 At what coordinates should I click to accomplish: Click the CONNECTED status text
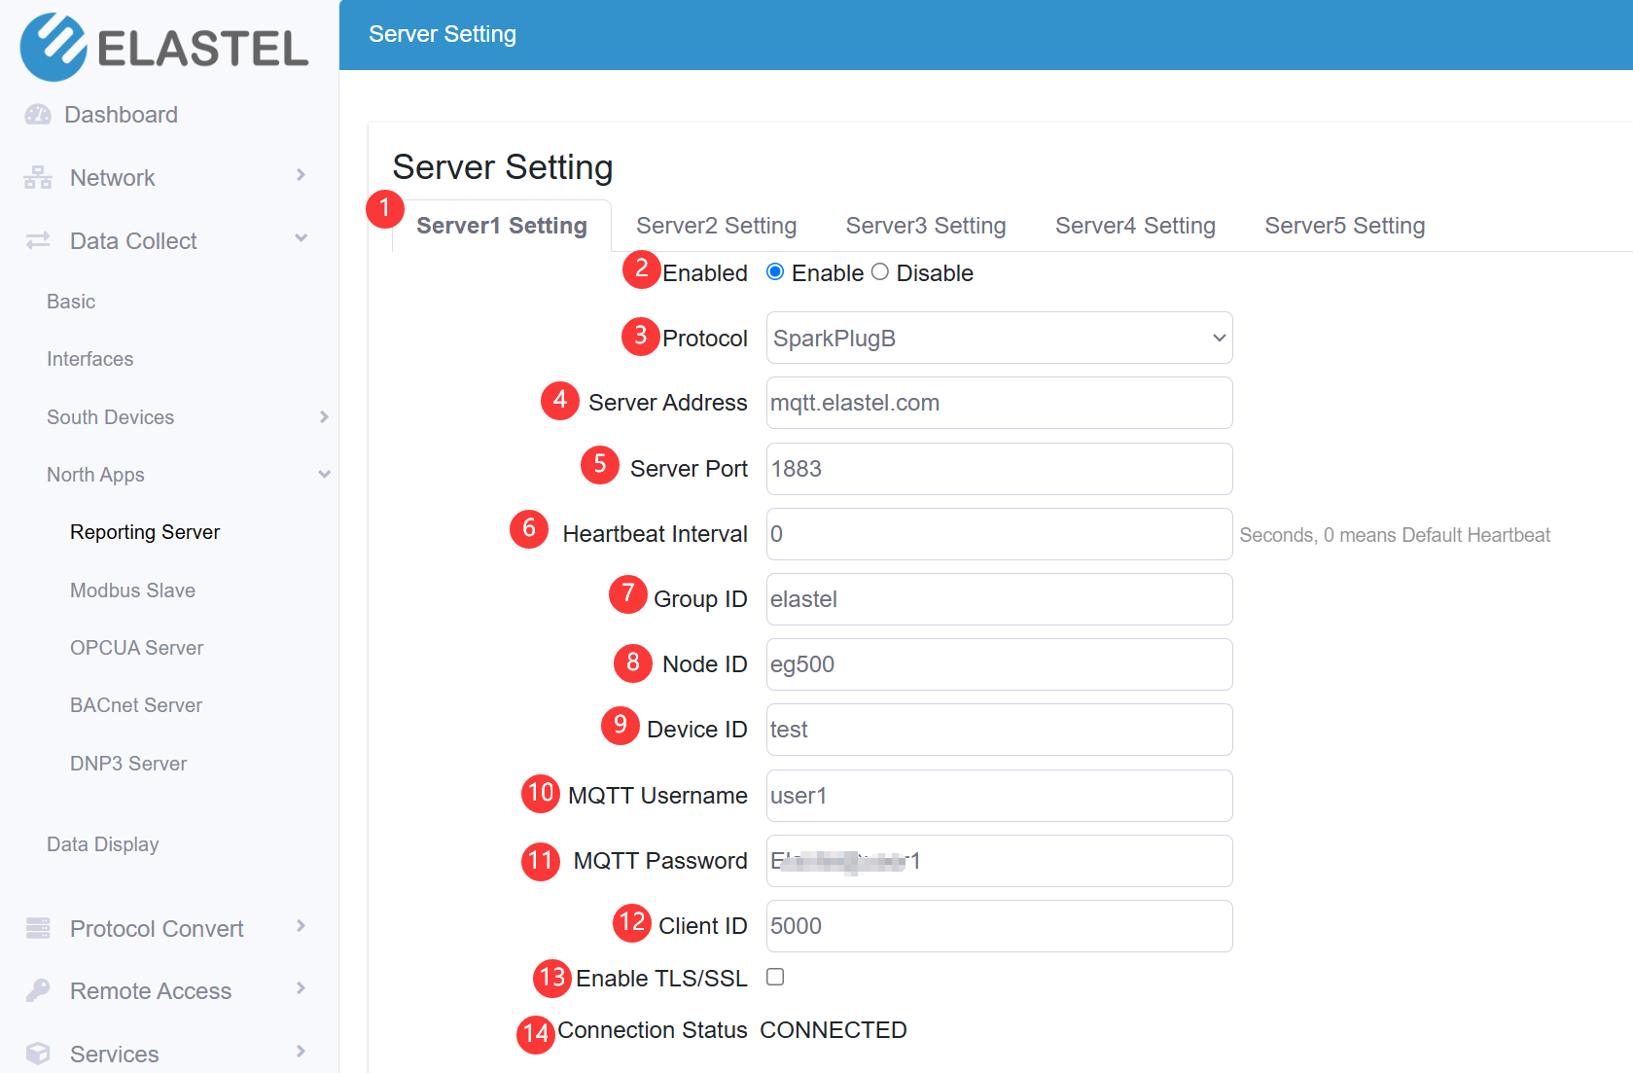click(834, 1030)
